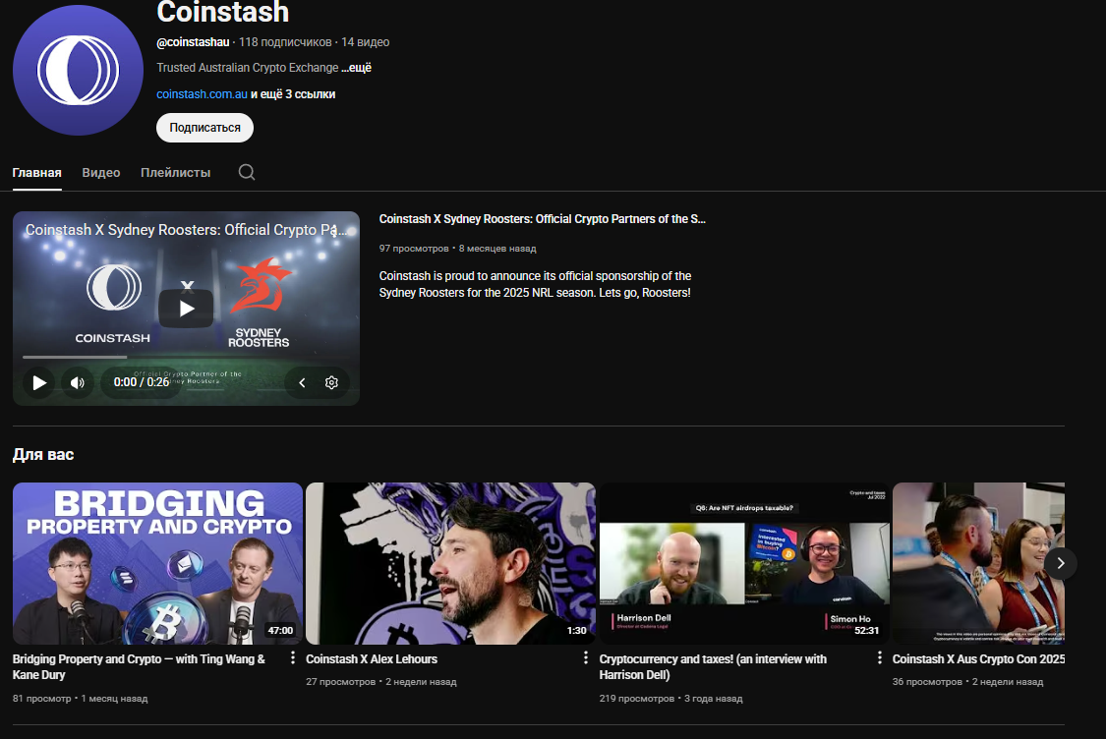The width and height of the screenshot is (1106, 739).
Task: Click the Coinstash channel avatar logo
Action: pos(78,70)
